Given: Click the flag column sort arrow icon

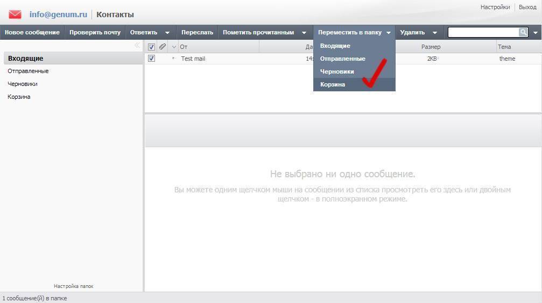Looking at the screenshot, I should point(174,47).
